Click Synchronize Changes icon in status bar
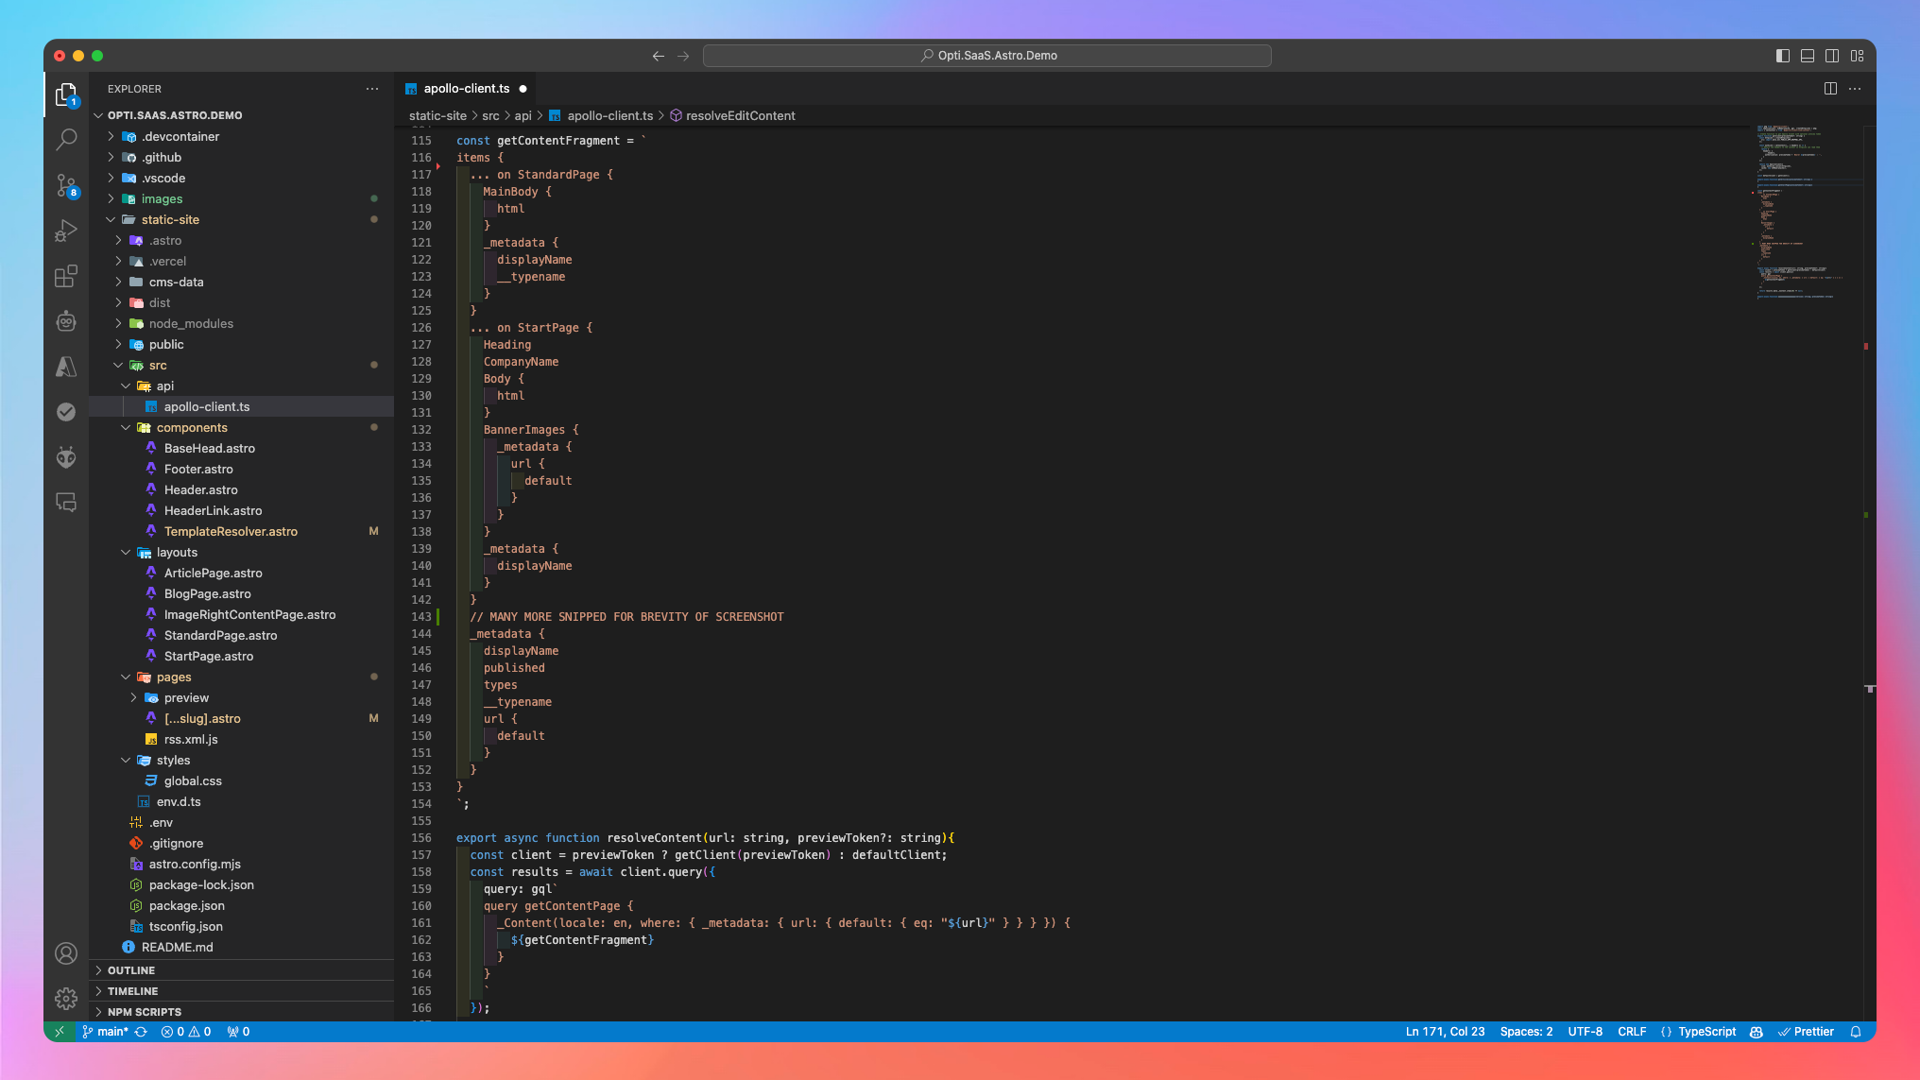The width and height of the screenshot is (1920, 1080). click(x=141, y=1032)
